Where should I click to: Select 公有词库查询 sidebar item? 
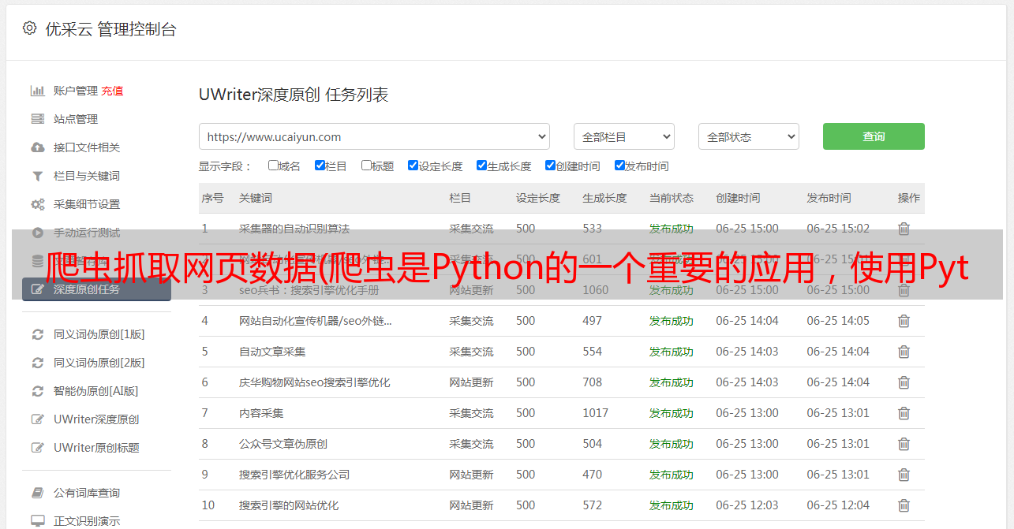pos(87,493)
